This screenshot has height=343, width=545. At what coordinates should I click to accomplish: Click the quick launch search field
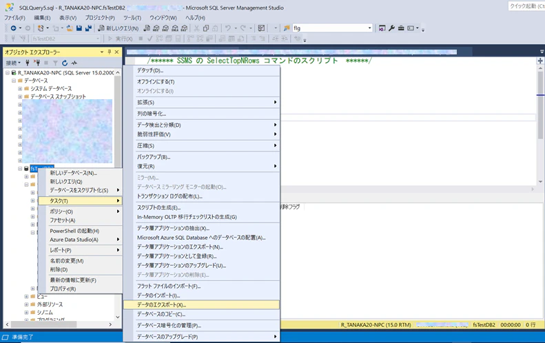click(x=526, y=6)
